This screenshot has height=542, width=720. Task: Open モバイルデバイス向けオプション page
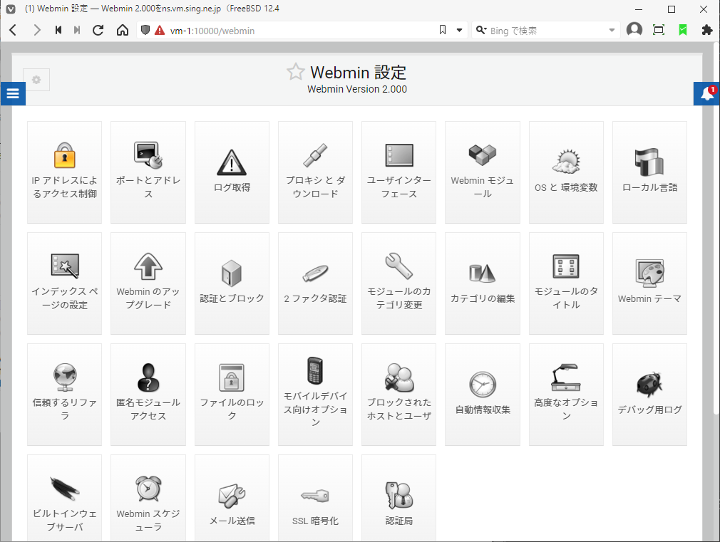pos(316,395)
